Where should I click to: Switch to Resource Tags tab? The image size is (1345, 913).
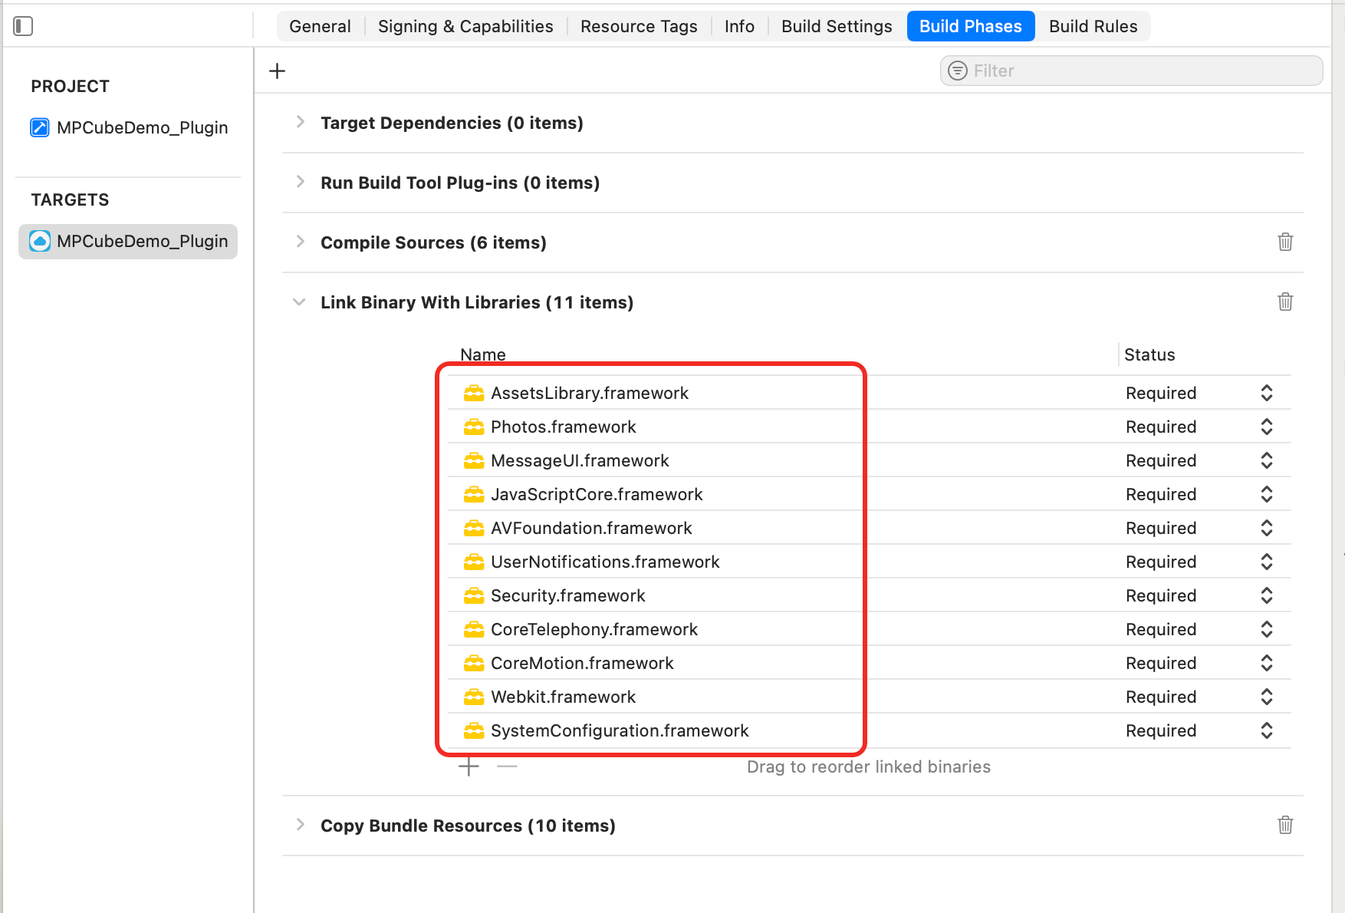point(639,26)
